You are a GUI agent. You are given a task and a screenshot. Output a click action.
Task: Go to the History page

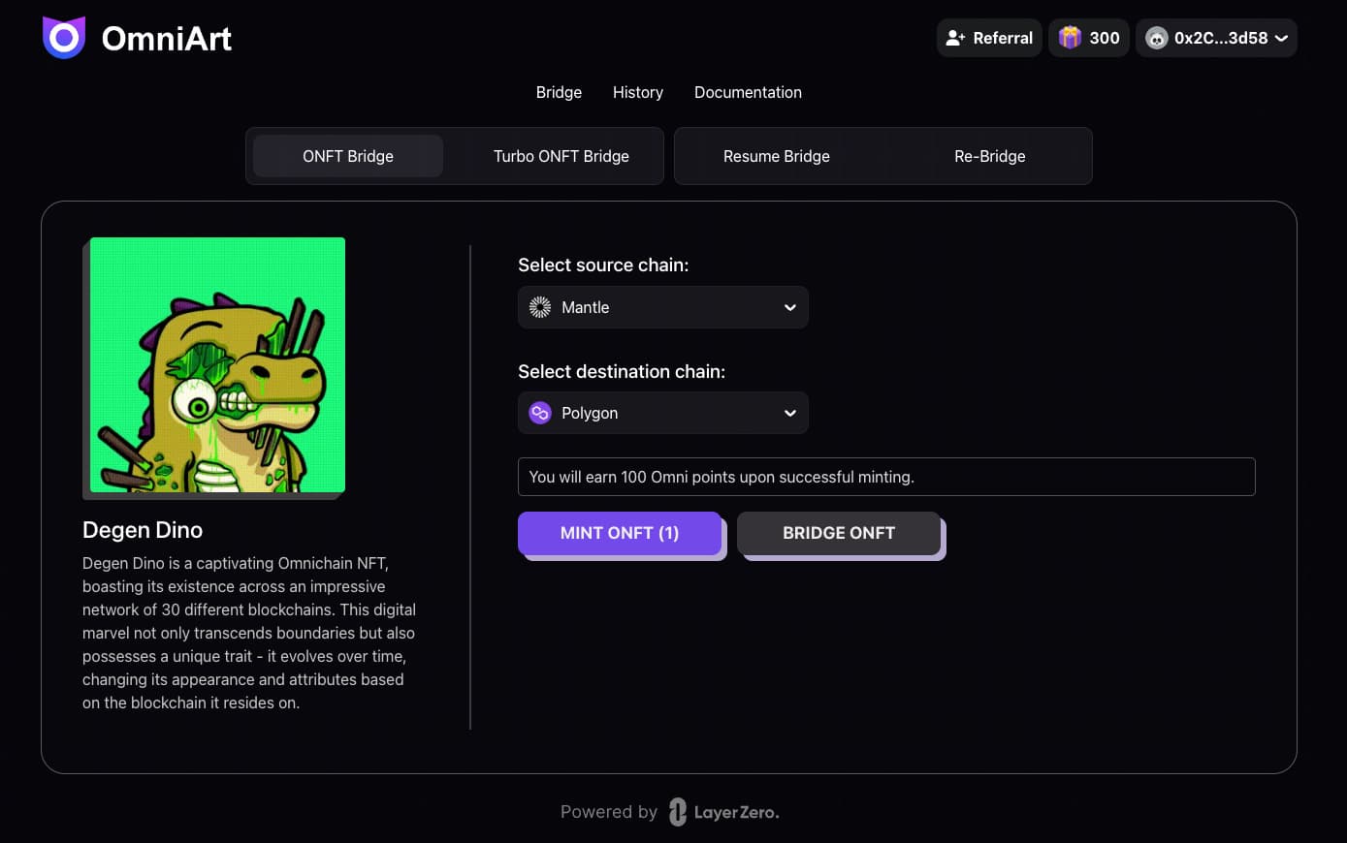[x=638, y=92]
